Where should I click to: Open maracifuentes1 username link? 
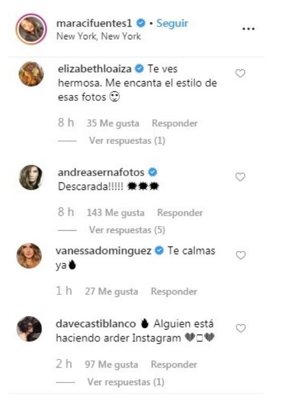94,23
